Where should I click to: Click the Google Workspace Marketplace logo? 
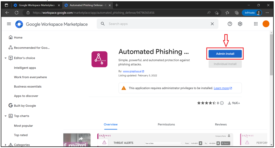click(x=19, y=24)
